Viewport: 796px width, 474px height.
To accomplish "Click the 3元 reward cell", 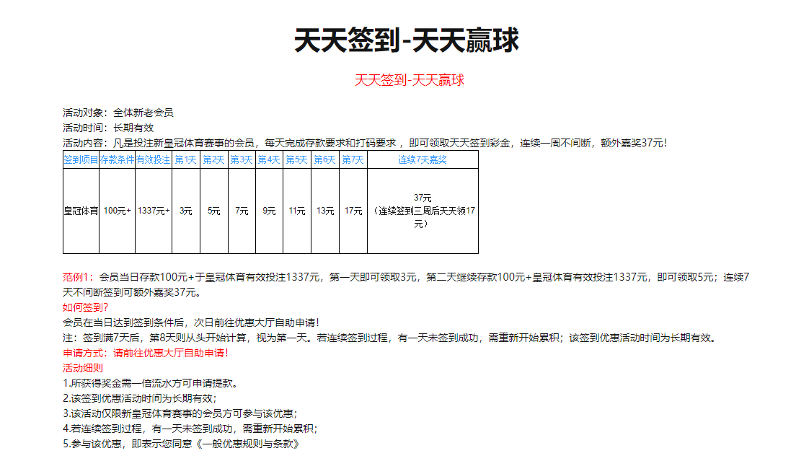I will [186, 211].
